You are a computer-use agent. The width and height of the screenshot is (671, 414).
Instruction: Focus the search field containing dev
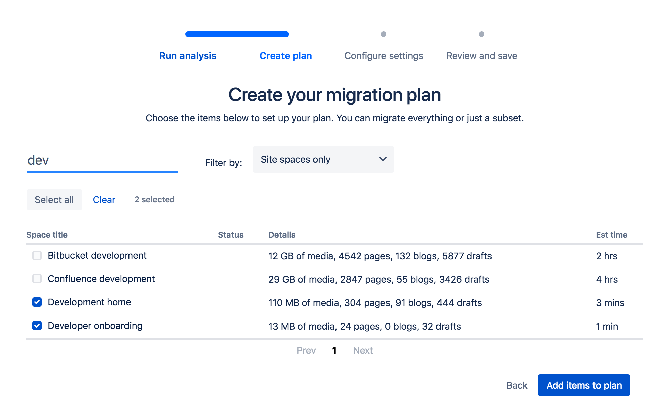103,161
